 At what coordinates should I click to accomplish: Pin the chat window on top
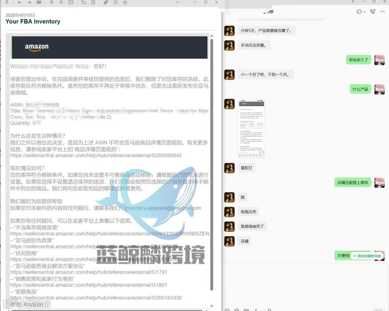353,1
